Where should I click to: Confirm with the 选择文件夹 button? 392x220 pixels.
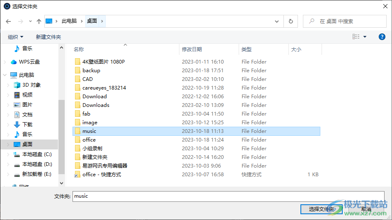click(321, 209)
